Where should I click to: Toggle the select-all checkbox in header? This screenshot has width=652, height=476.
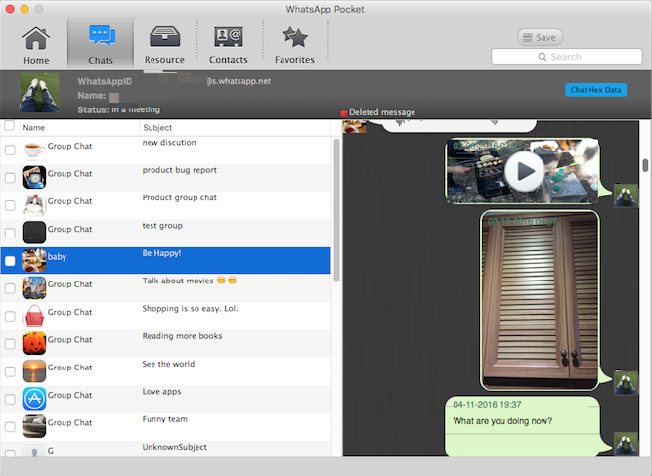click(9, 125)
